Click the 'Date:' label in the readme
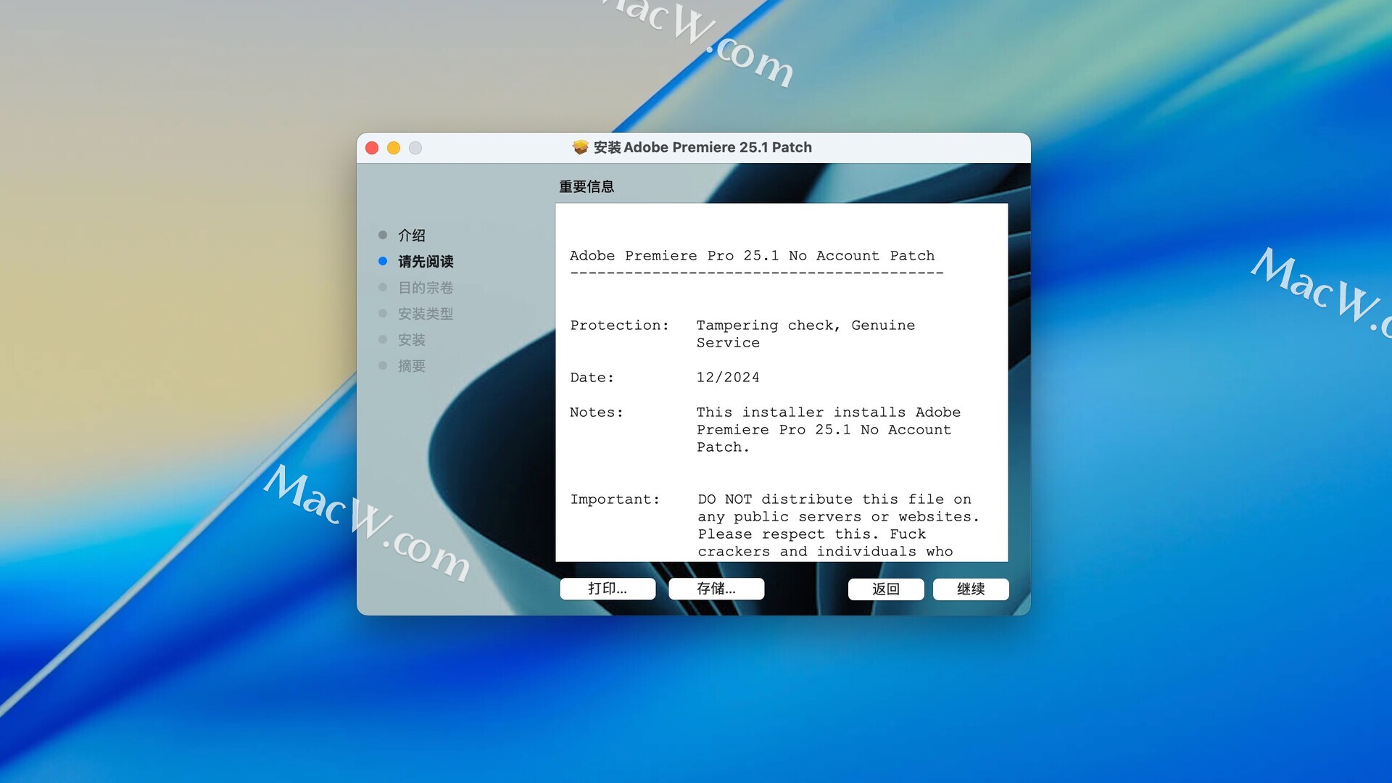 tap(592, 377)
